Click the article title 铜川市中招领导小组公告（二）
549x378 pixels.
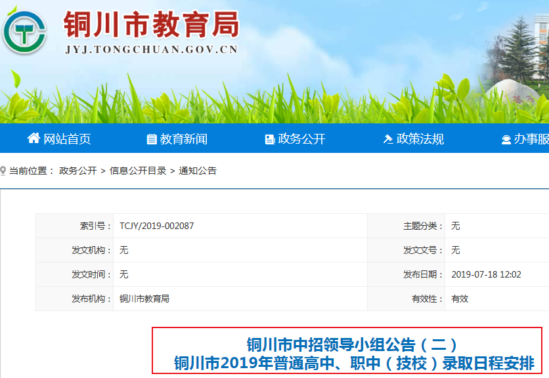[352, 345]
